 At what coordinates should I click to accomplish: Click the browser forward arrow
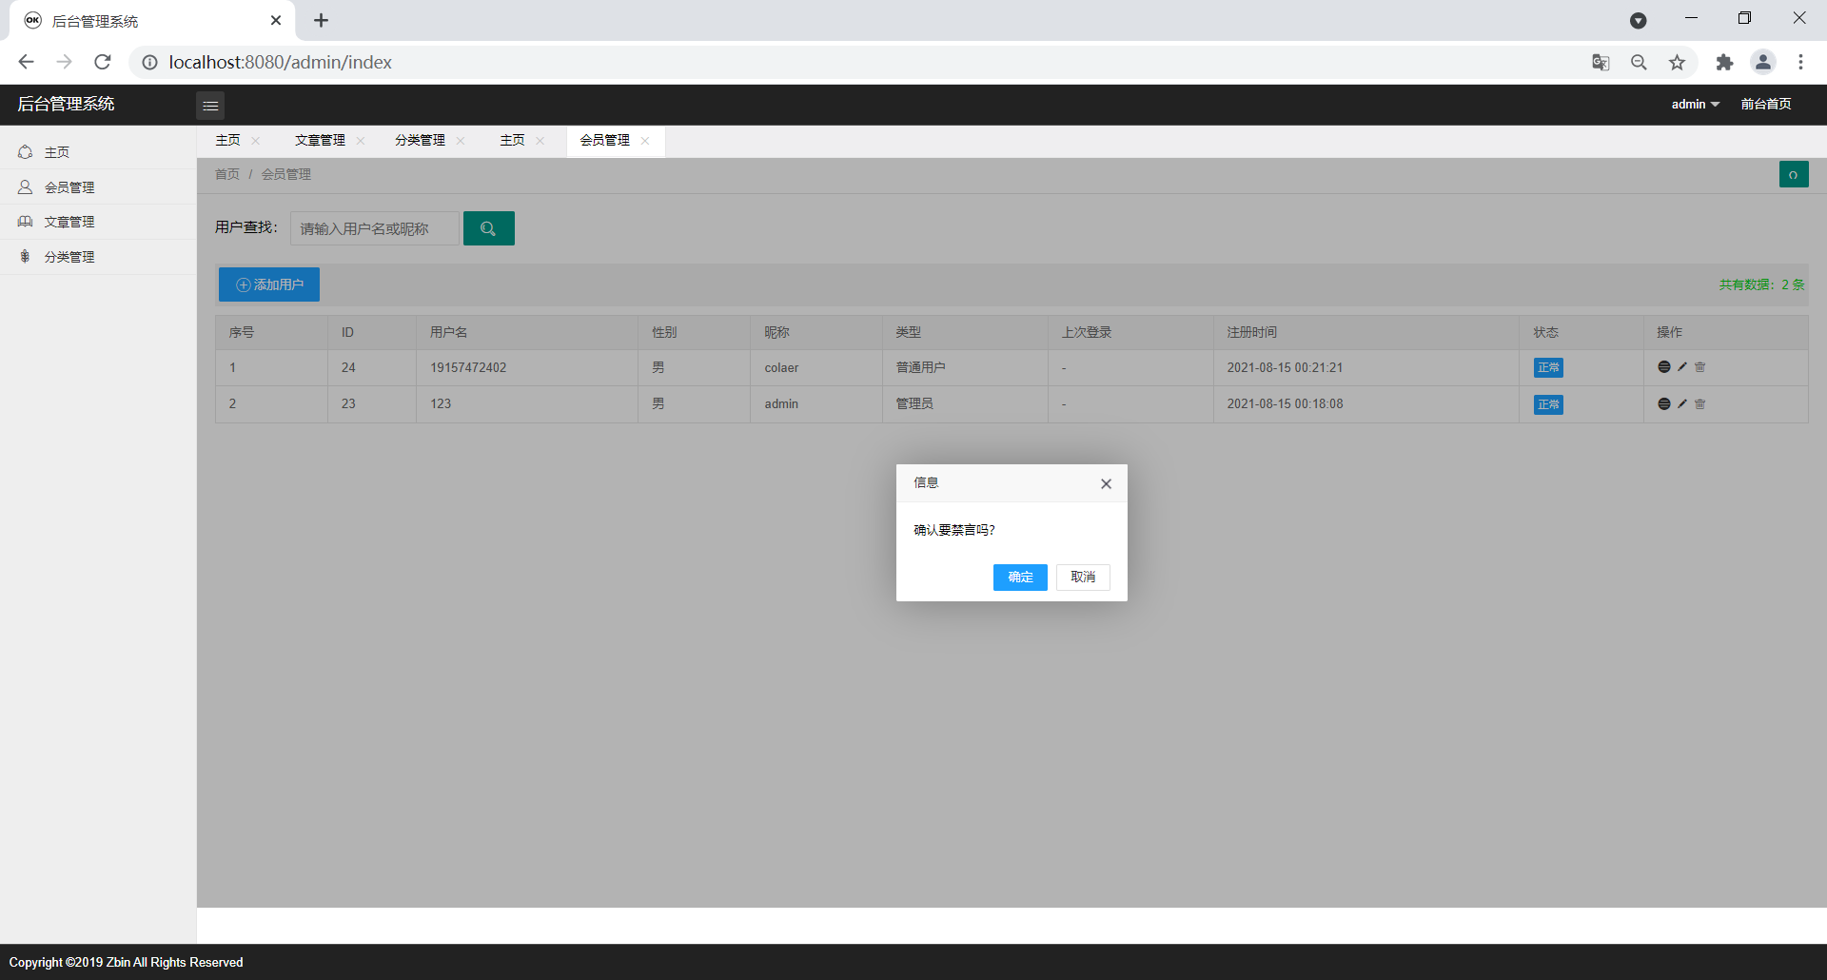[x=64, y=62]
